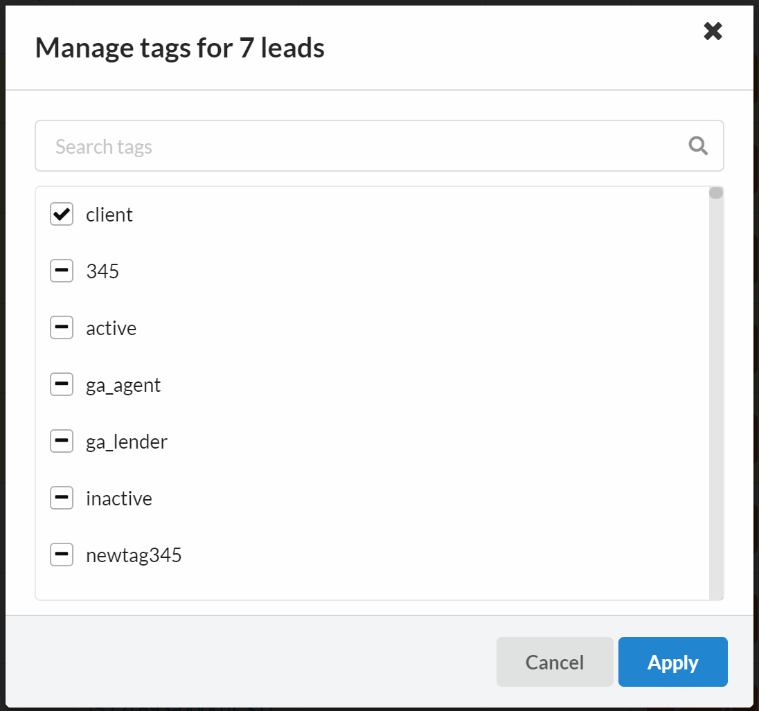
Task: Enable the ga_agent tag checkbox
Action: [x=61, y=384]
